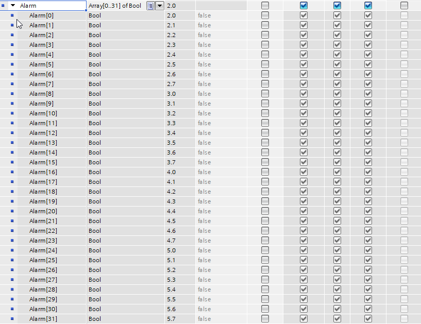Click offset 2.0 in Alarm parent row
The width and height of the screenshot is (421, 324).
(171, 6)
